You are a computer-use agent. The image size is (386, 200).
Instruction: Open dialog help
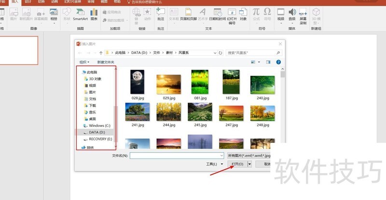pos(278,62)
